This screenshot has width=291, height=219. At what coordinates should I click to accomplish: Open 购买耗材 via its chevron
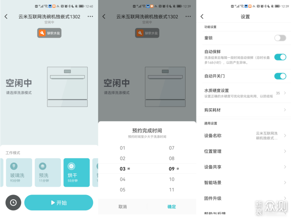[285, 110]
